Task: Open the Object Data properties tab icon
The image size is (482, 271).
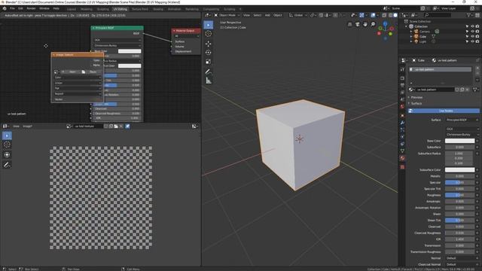Action: (x=402, y=151)
